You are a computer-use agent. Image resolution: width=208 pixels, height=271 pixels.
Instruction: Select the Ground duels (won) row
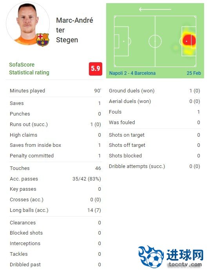(154, 91)
